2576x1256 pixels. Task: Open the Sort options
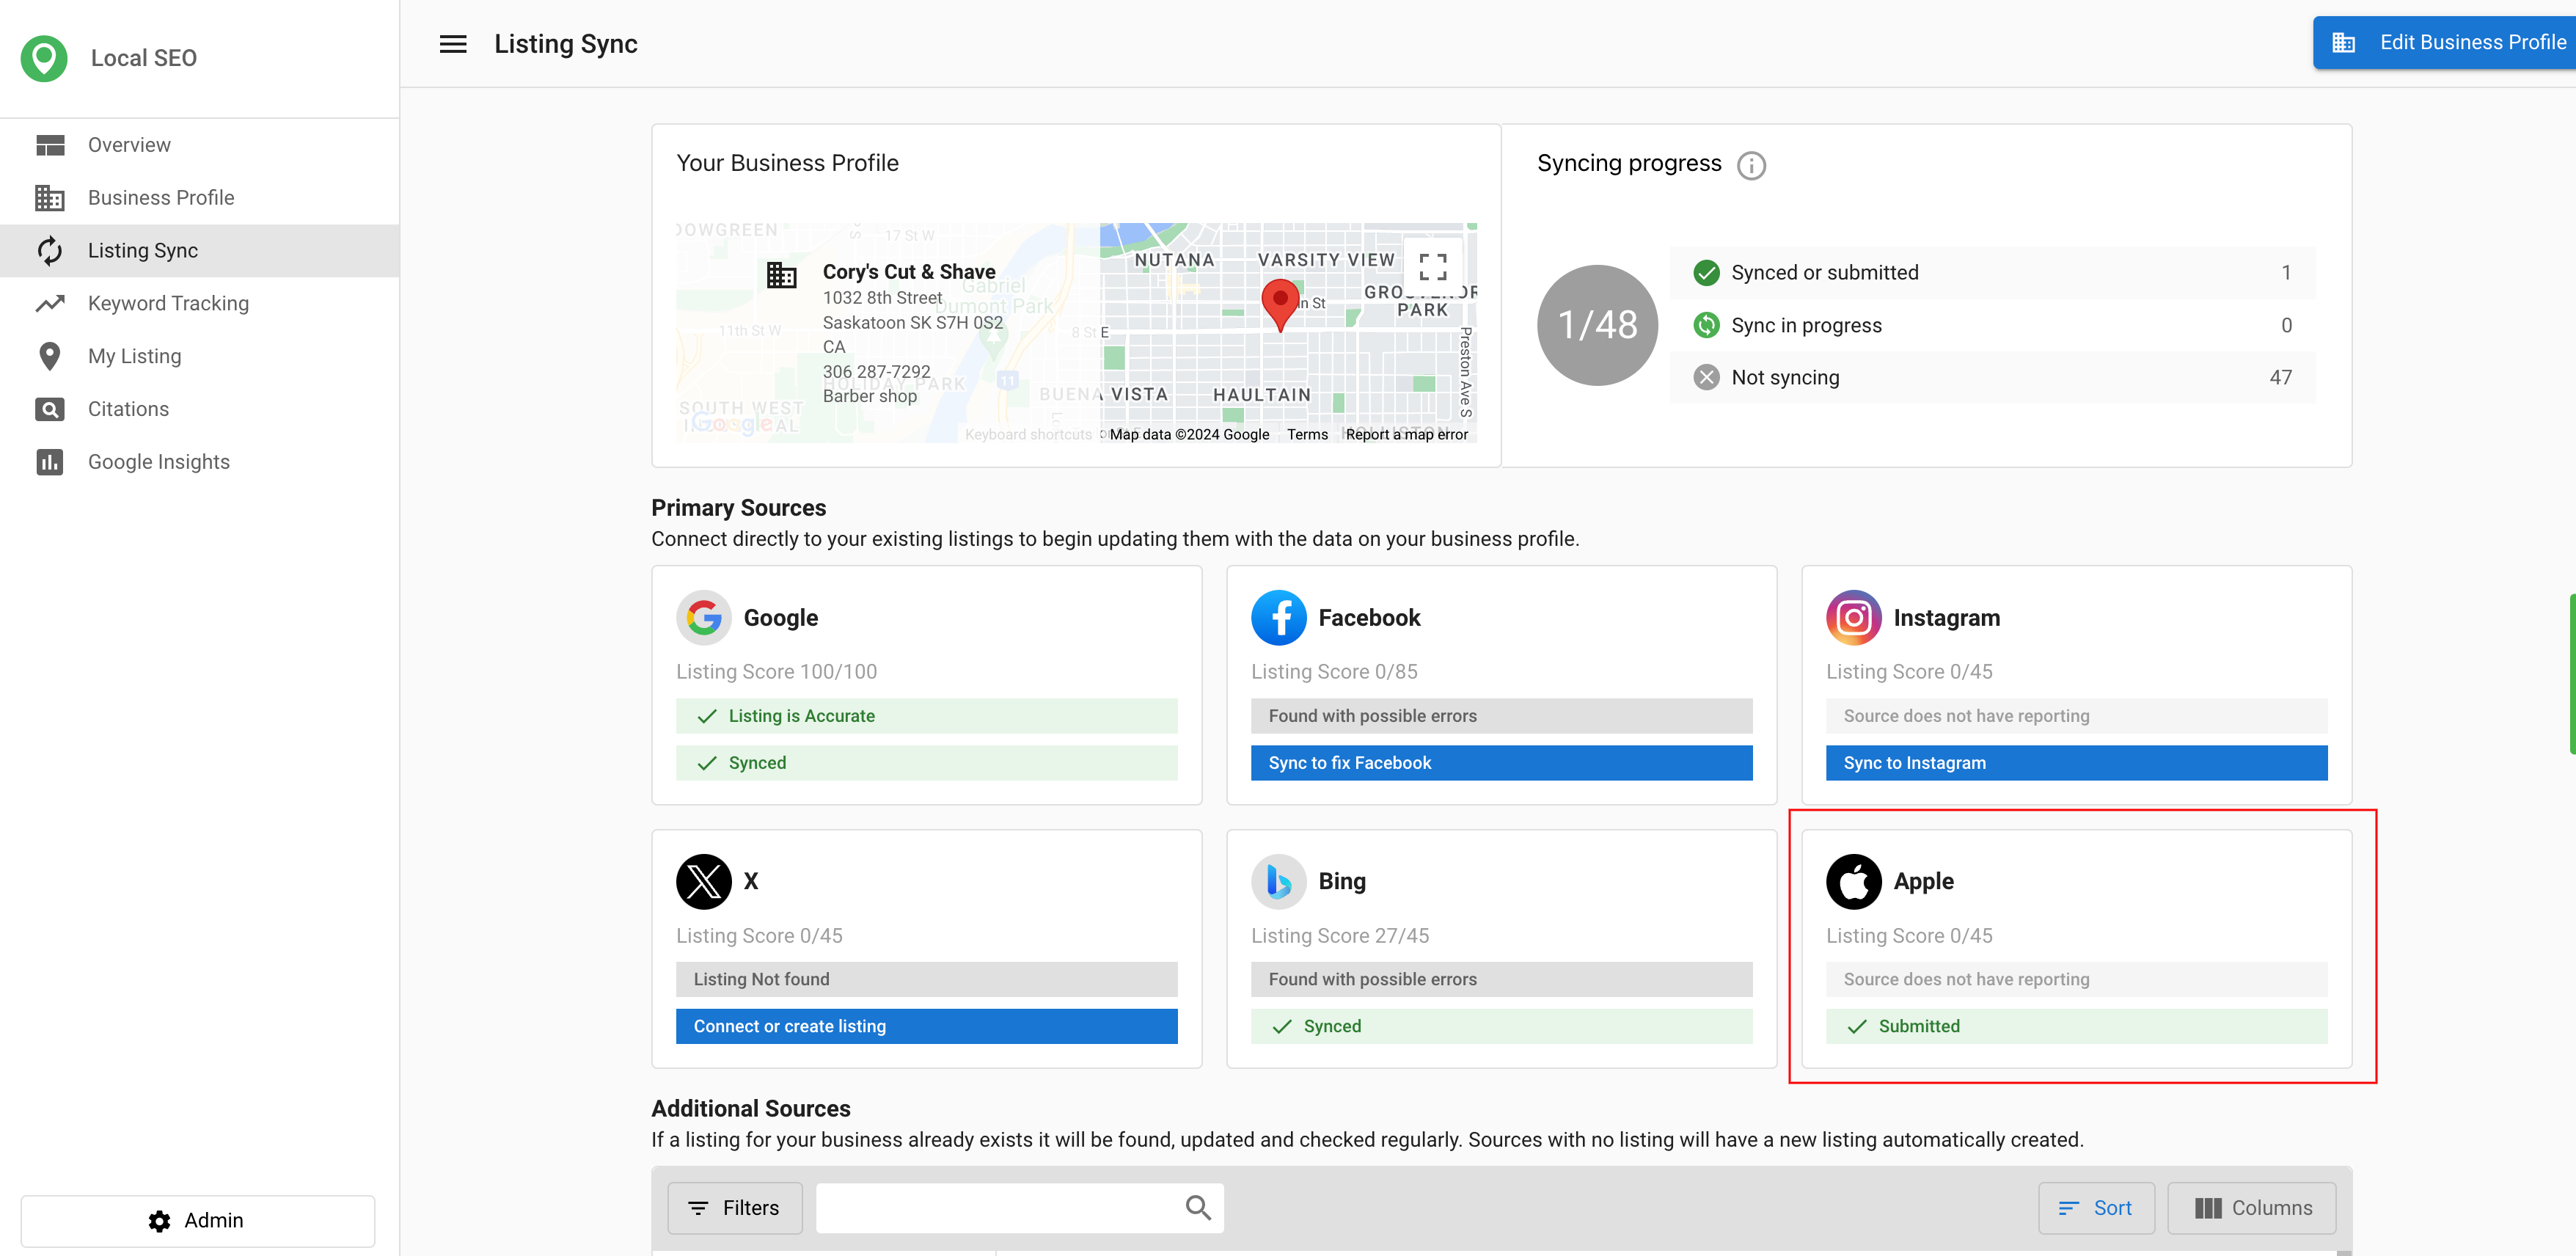tap(2096, 1208)
